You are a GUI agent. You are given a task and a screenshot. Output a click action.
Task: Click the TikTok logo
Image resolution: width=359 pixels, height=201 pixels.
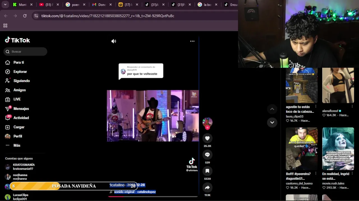(x=17, y=40)
